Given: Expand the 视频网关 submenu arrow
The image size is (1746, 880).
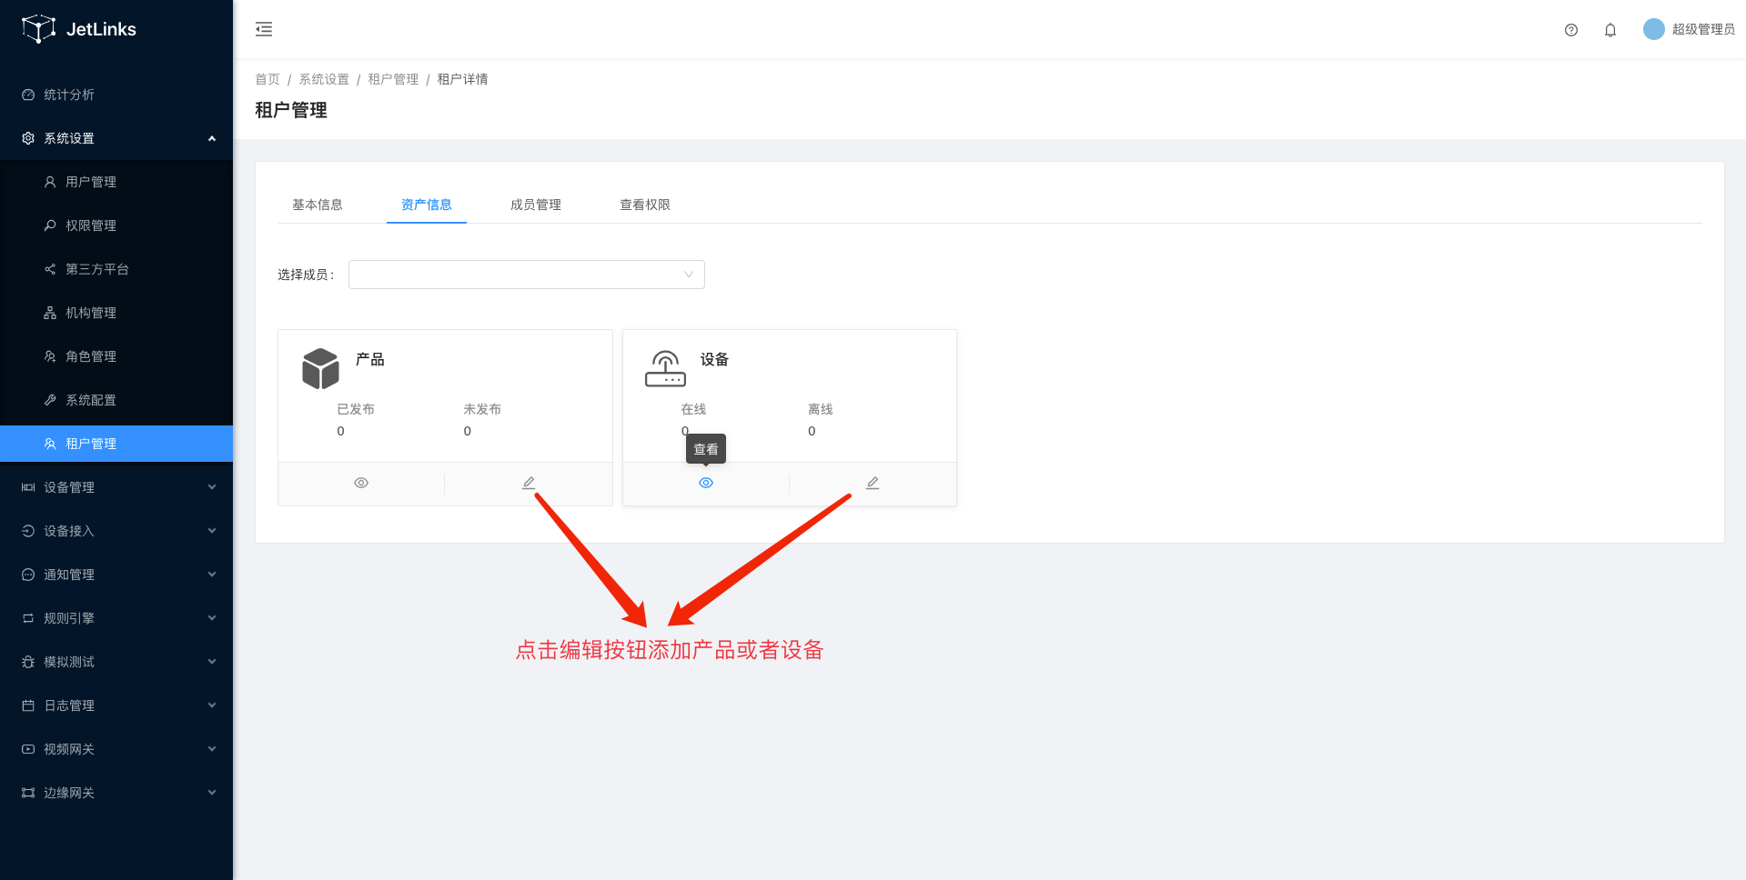Looking at the screenshot, I should coord(212,749).
